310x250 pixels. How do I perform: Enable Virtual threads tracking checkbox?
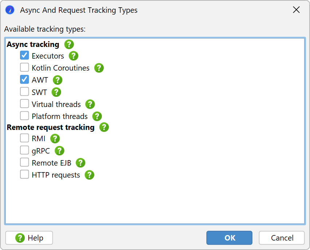coord(24,104)
